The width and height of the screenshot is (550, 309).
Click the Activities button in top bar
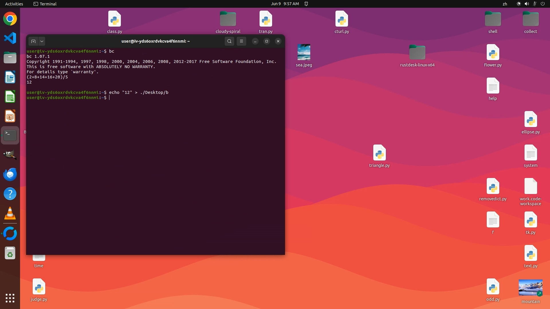click(x=14, y=4)
